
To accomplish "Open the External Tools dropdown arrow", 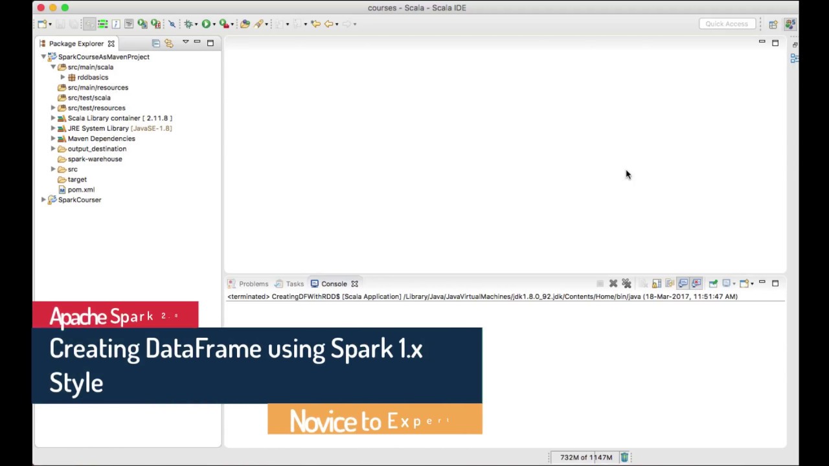I will click(232, 25).
